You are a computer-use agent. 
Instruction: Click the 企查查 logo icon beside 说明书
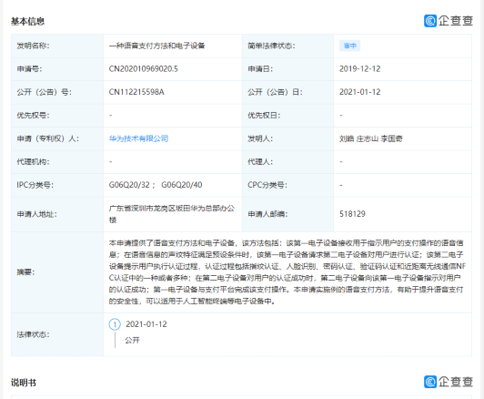(x=430, y=382)
